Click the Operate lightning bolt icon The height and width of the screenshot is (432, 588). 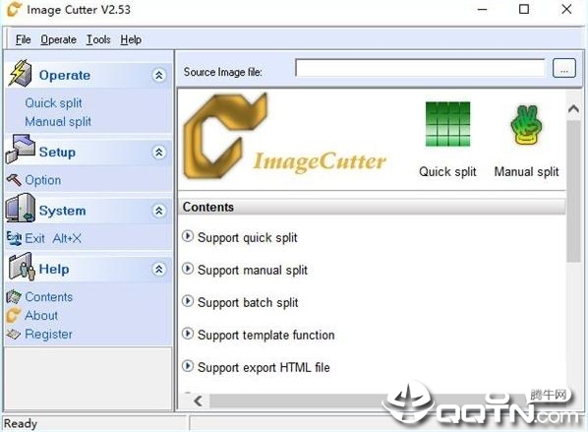click(x=20, y=73)
